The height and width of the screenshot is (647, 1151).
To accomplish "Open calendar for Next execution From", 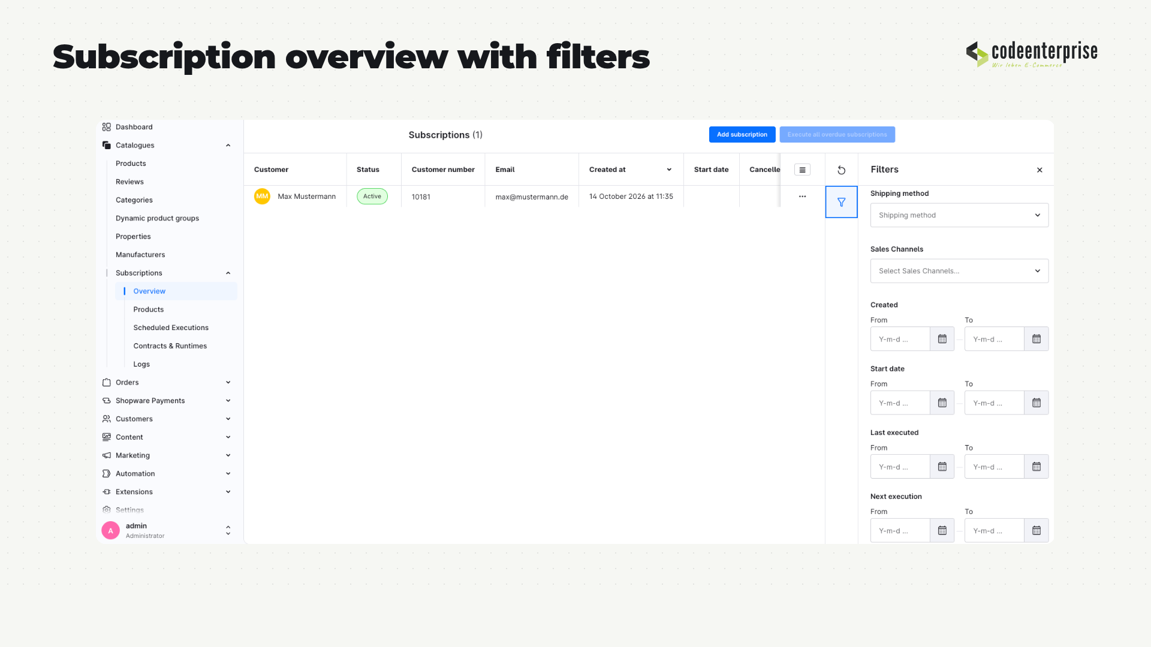I will click(942, 531).
